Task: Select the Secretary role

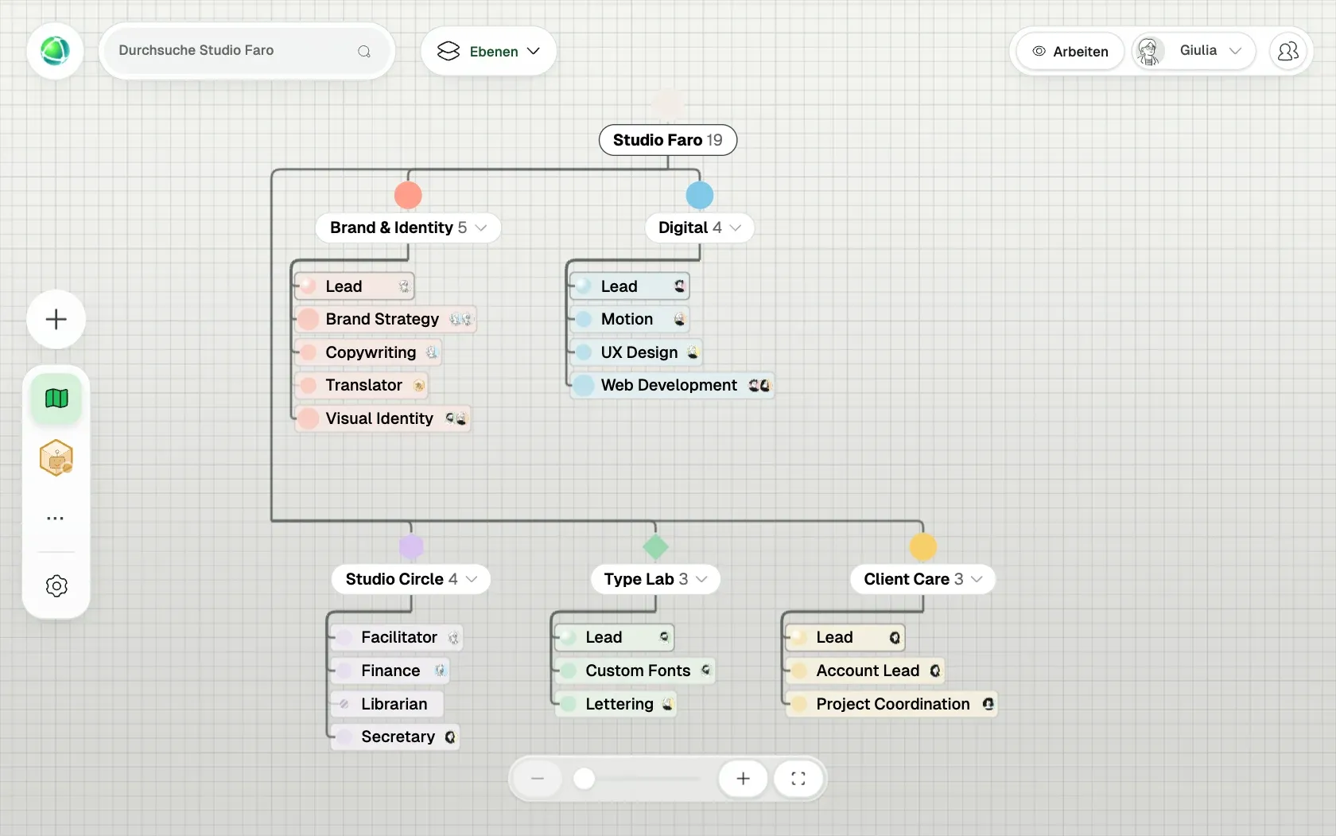Action: (x=395, y=737)
